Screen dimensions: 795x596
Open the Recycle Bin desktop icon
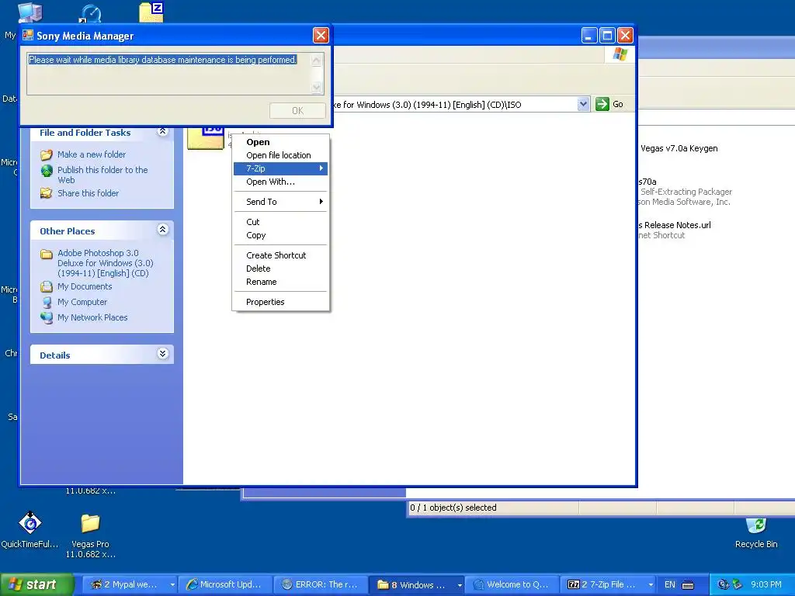[756, 533]
